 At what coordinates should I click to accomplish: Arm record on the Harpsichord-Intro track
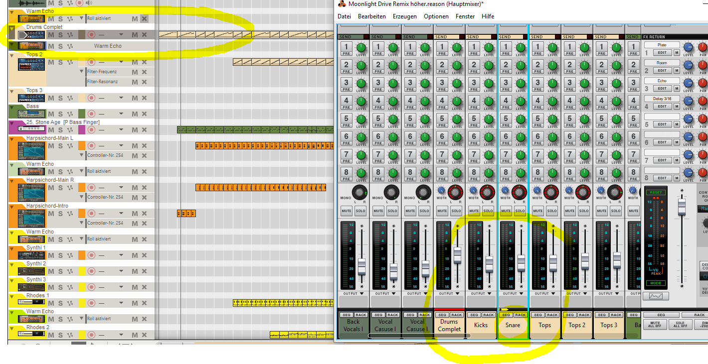(x=91, y=214)
